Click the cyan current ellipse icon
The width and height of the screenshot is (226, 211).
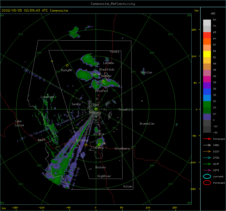207,176
